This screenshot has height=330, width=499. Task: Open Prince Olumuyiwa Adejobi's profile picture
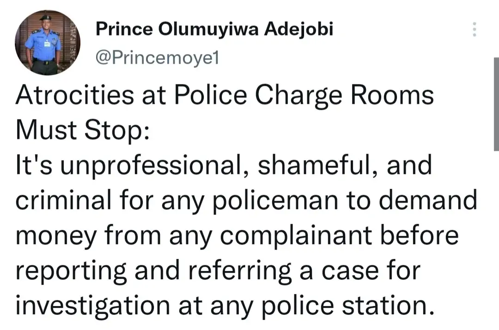[x=48, y=43]
